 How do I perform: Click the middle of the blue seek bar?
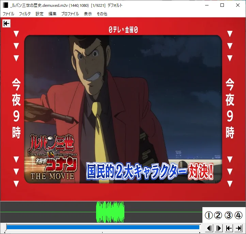coord(103,227)
